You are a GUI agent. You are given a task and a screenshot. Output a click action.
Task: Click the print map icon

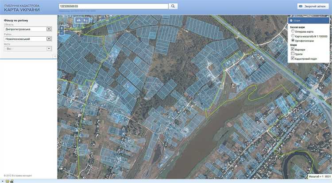click(x=78, y=20)
